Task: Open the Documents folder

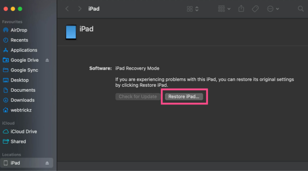Action: pos(23,90)
